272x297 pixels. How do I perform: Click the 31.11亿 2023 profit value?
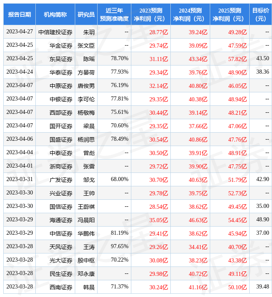coord(159,59)
